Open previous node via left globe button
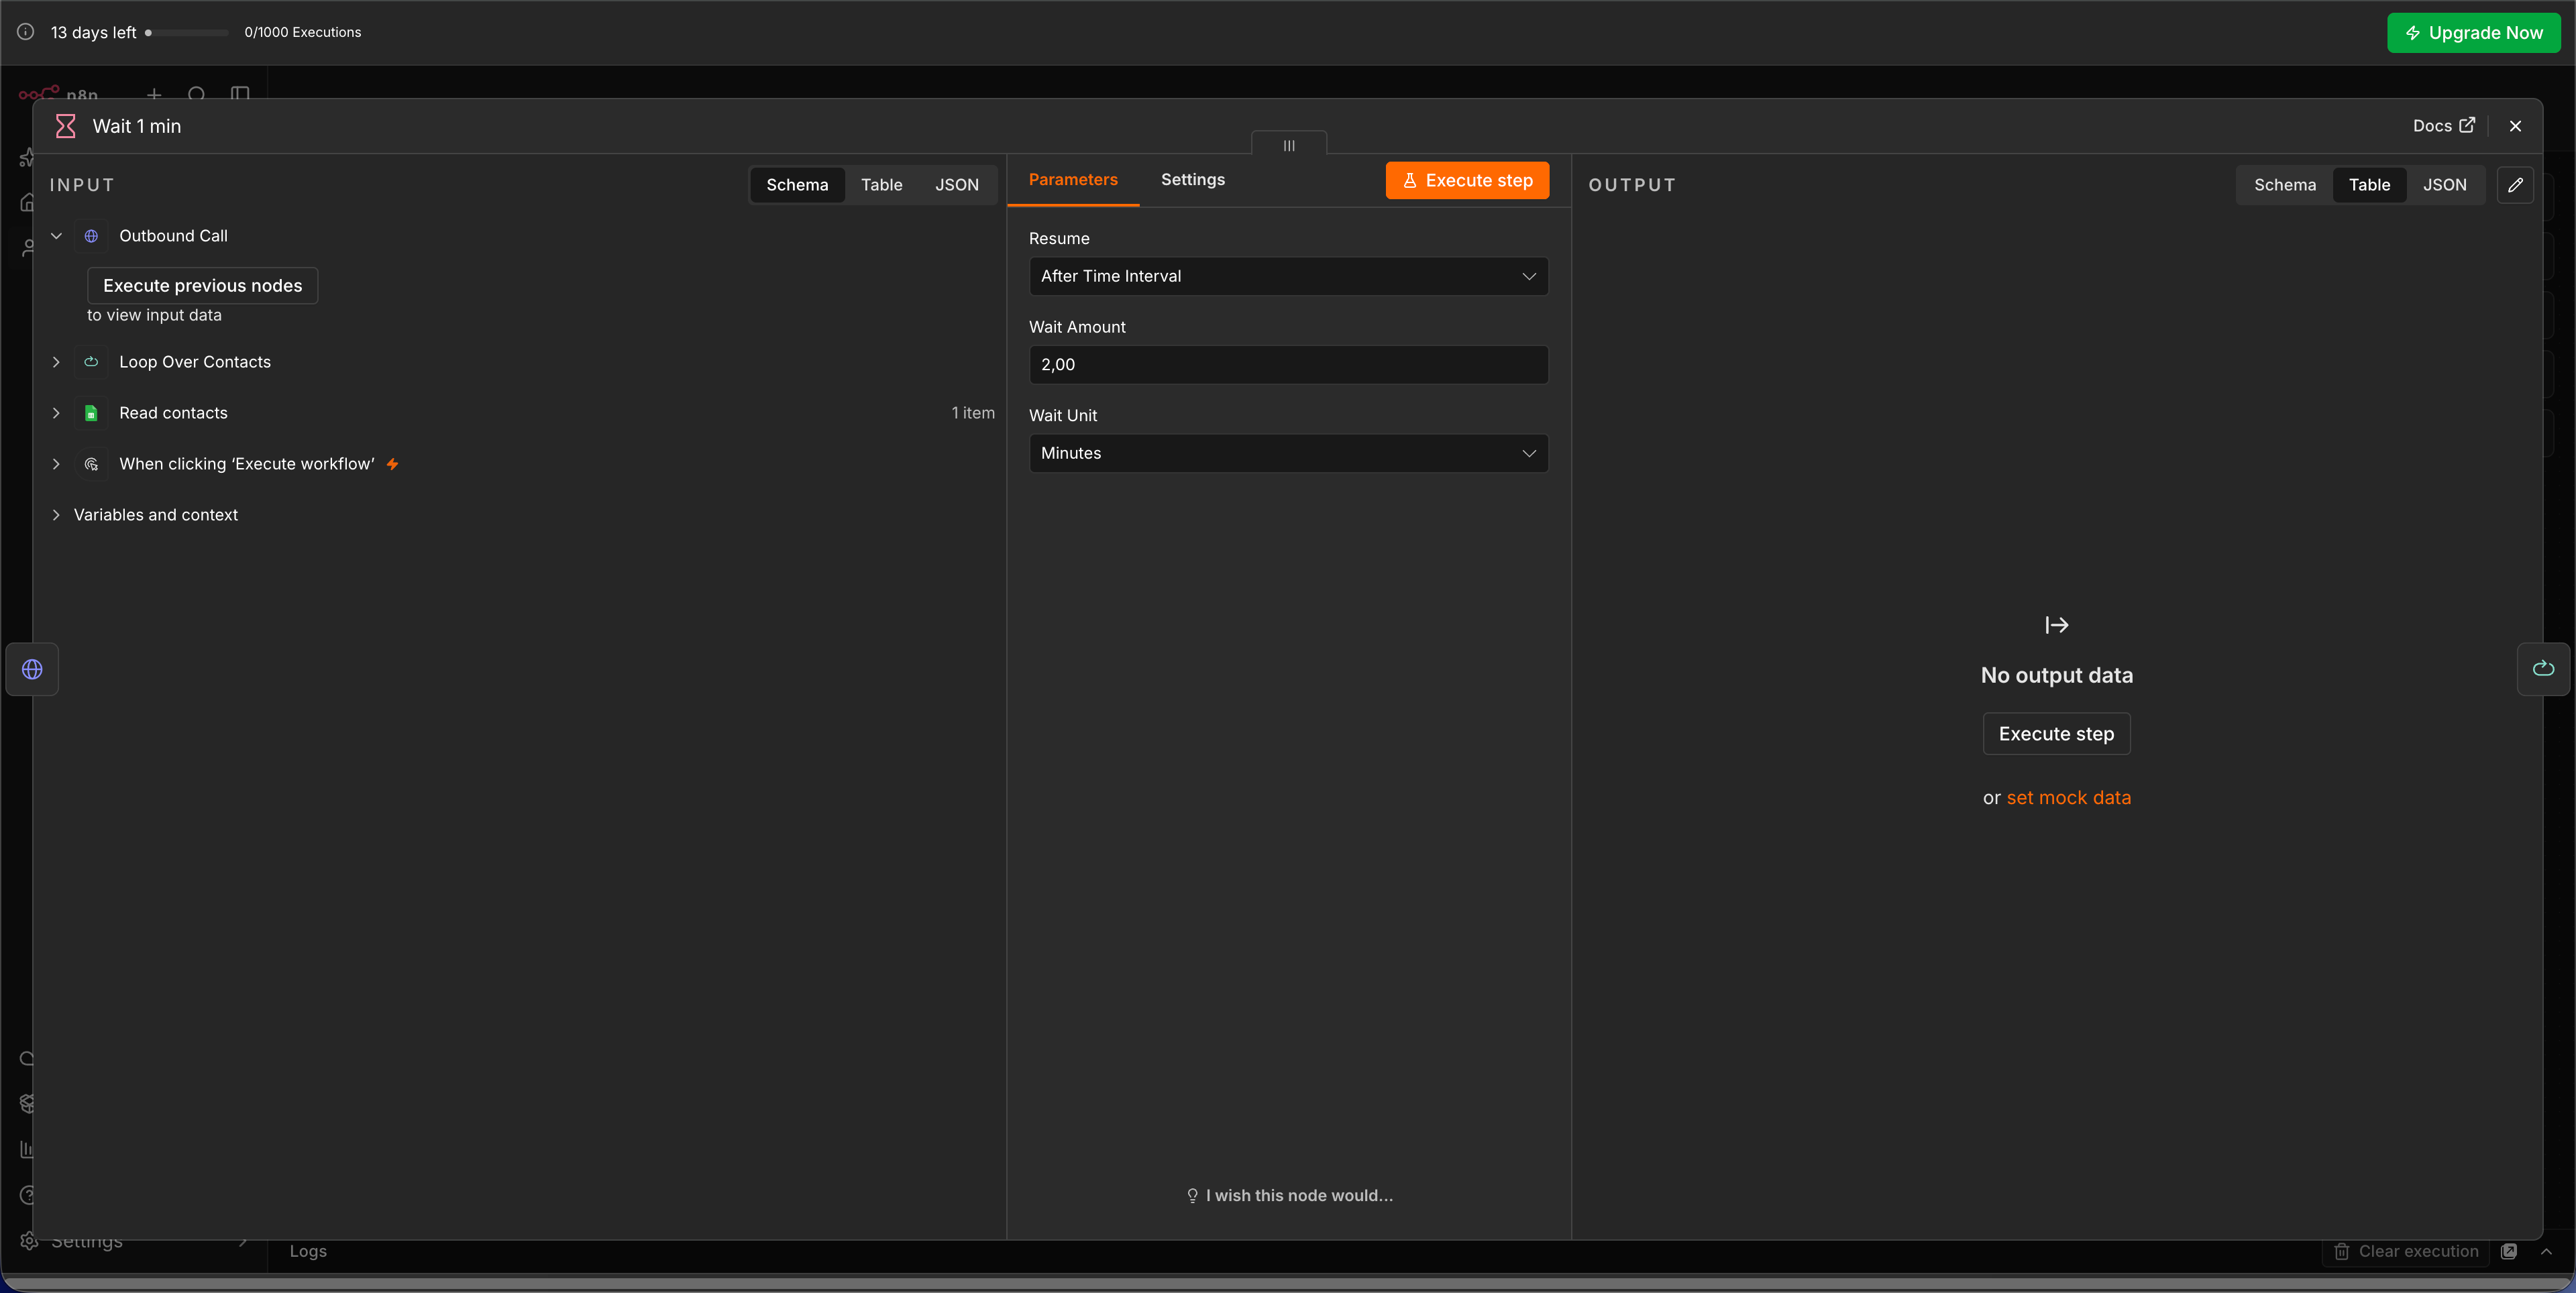 tap(32, 669)
